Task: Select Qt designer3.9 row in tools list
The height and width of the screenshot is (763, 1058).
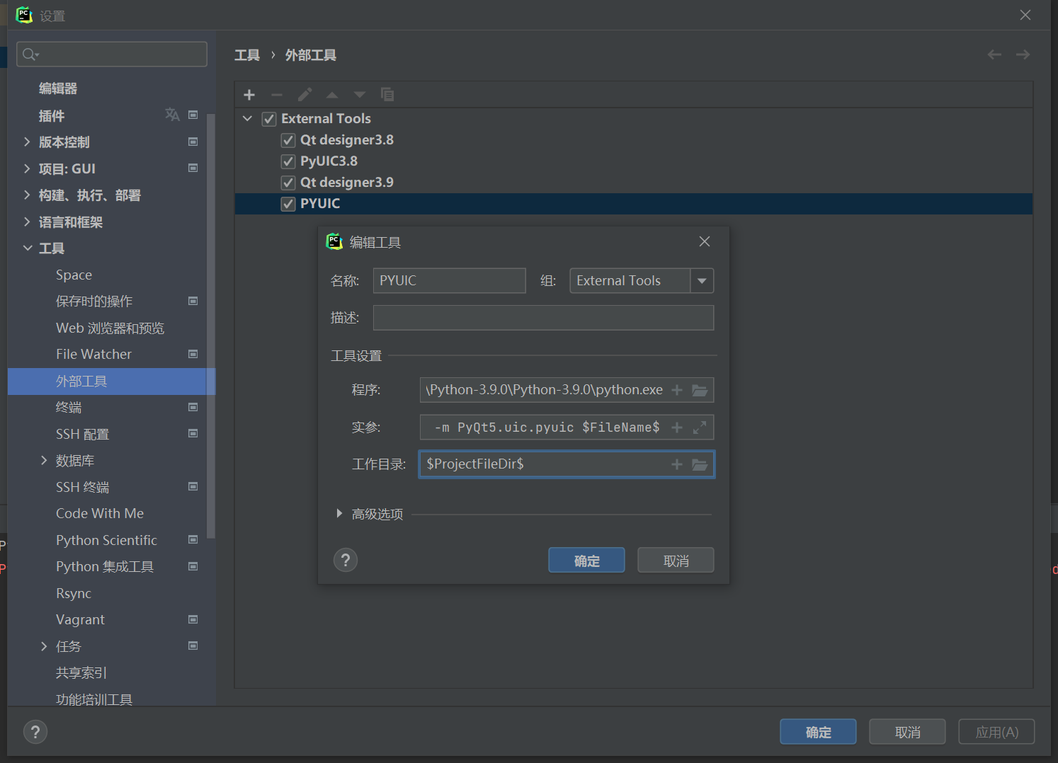Action: (x=633, y=183)
